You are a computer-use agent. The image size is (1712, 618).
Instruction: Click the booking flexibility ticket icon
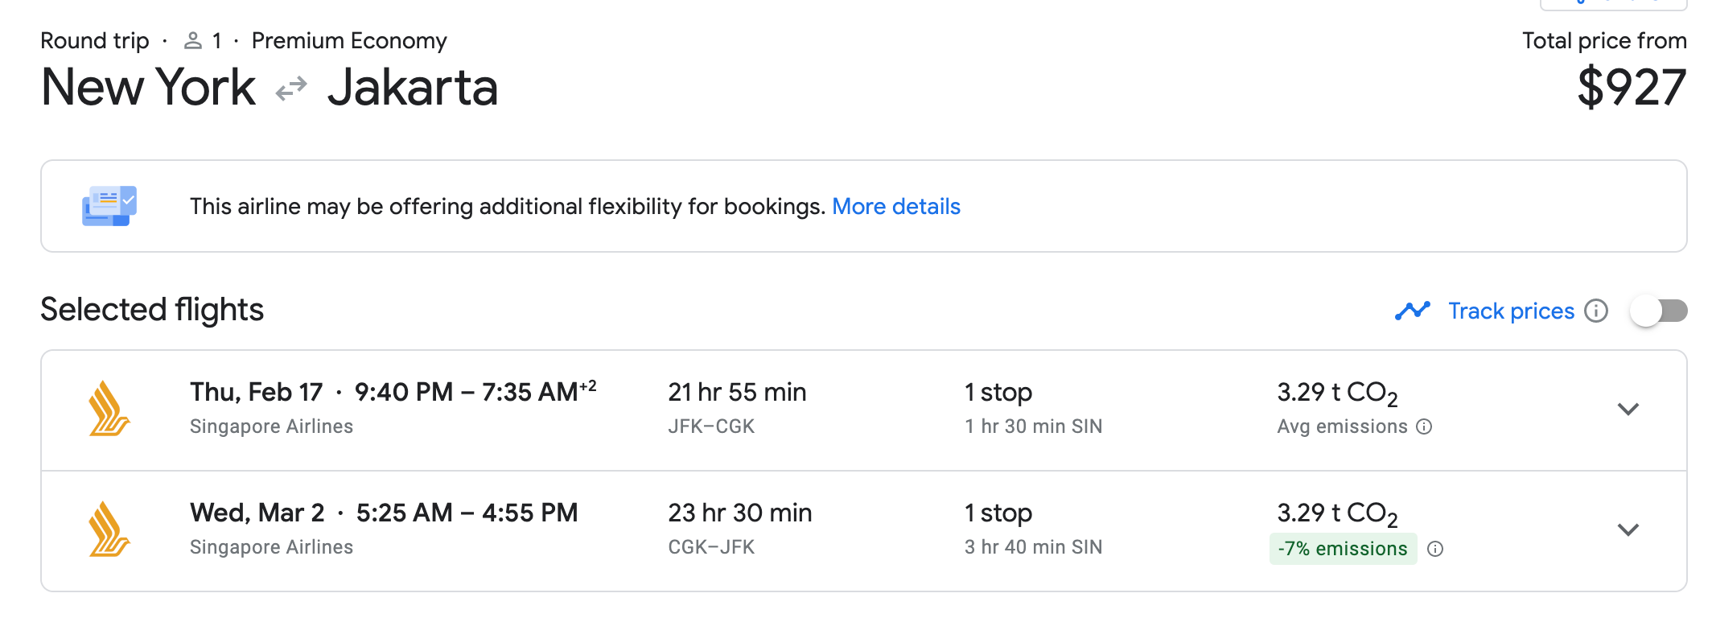click(109, 206)
